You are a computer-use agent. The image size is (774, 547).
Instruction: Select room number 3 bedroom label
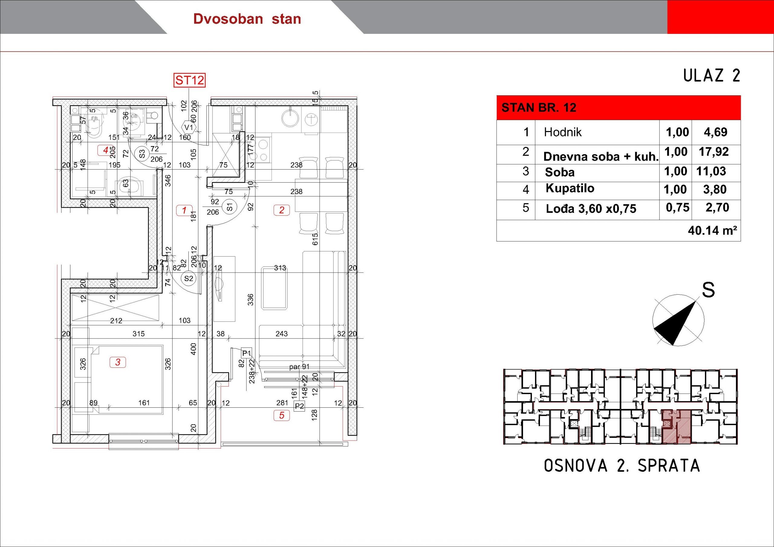pyautogui.click(x=118, y=362)
